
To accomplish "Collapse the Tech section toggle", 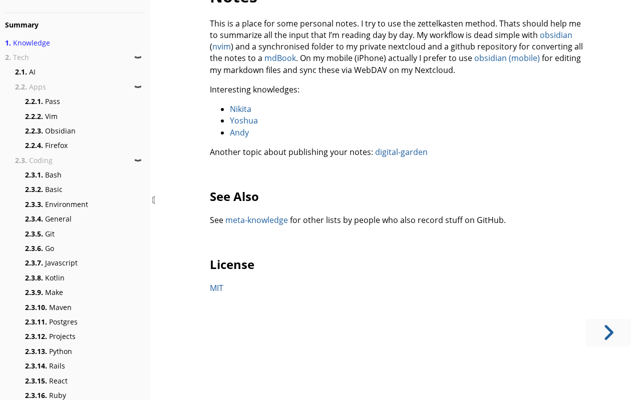I will coord(138,57).
